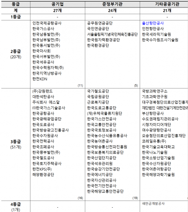Select 부산항만공사 entry
Screen dimensions: 188x212
click(x=153, y=114)
